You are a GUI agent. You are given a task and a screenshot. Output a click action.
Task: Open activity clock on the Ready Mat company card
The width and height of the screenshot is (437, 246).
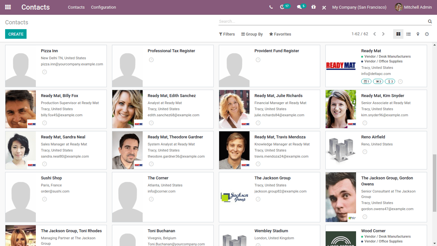click(x=400, y=82)
